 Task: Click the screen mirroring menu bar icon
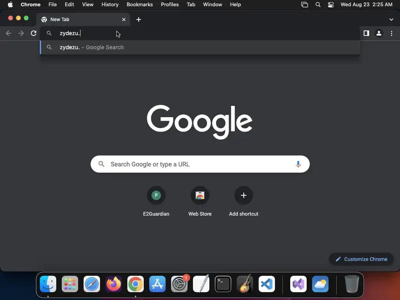[305, 4]
